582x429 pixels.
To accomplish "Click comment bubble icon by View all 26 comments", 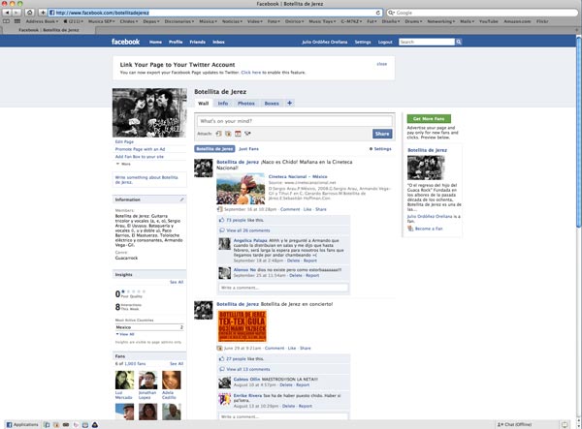I will [x=222, y=230].
